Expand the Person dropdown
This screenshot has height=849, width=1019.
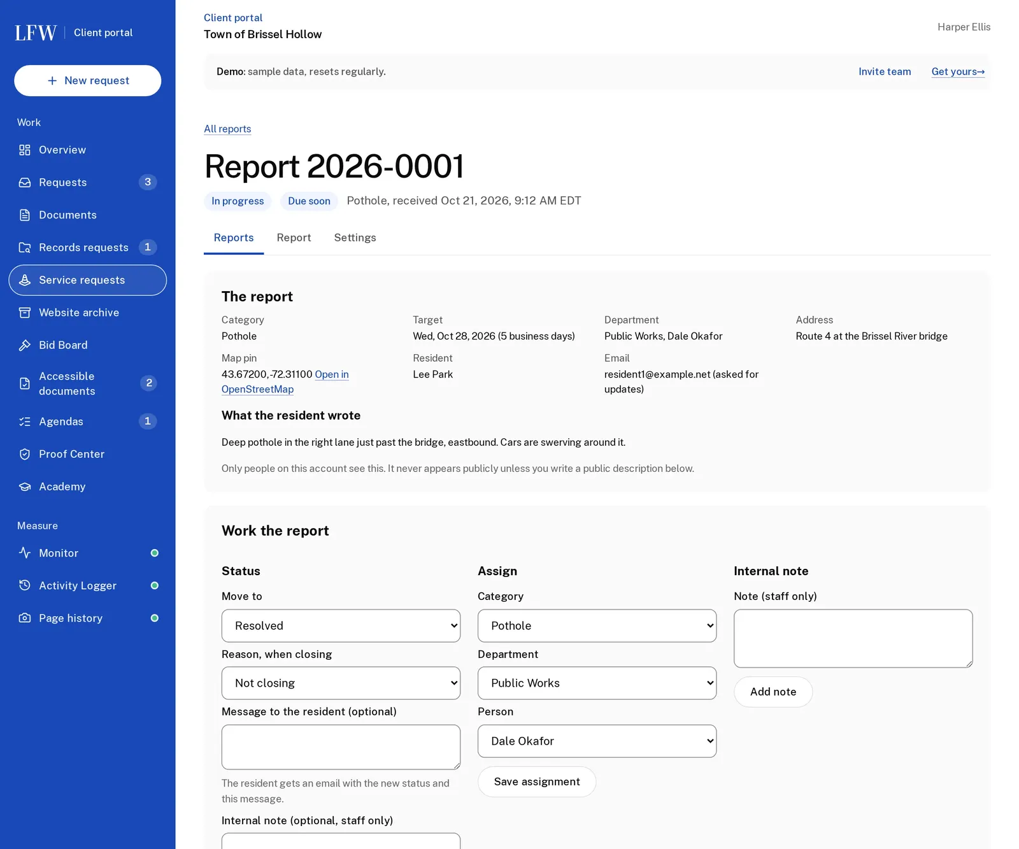point(597,741)
